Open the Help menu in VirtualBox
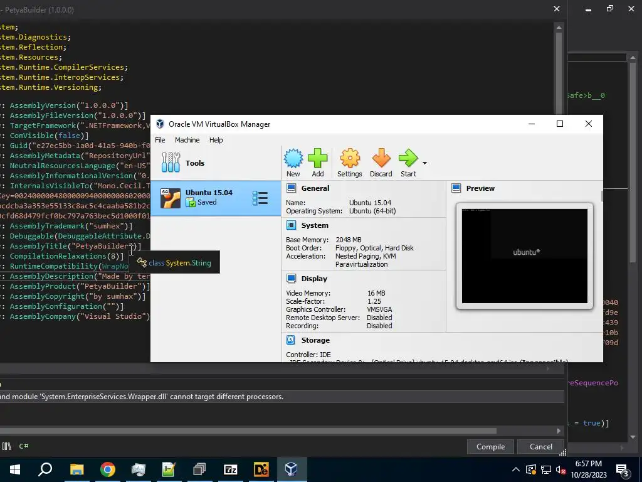642x482 pixels. [x=216, y=140]
